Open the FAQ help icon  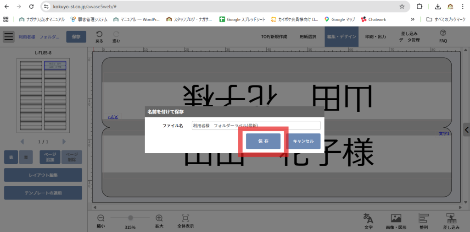coord(443,33)
